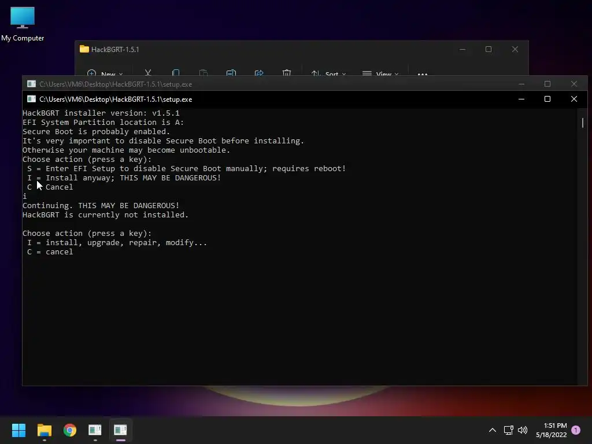Click the HackBGRT-1.5.1 folder icon in Explorer's title bar

tap(84, 49)
